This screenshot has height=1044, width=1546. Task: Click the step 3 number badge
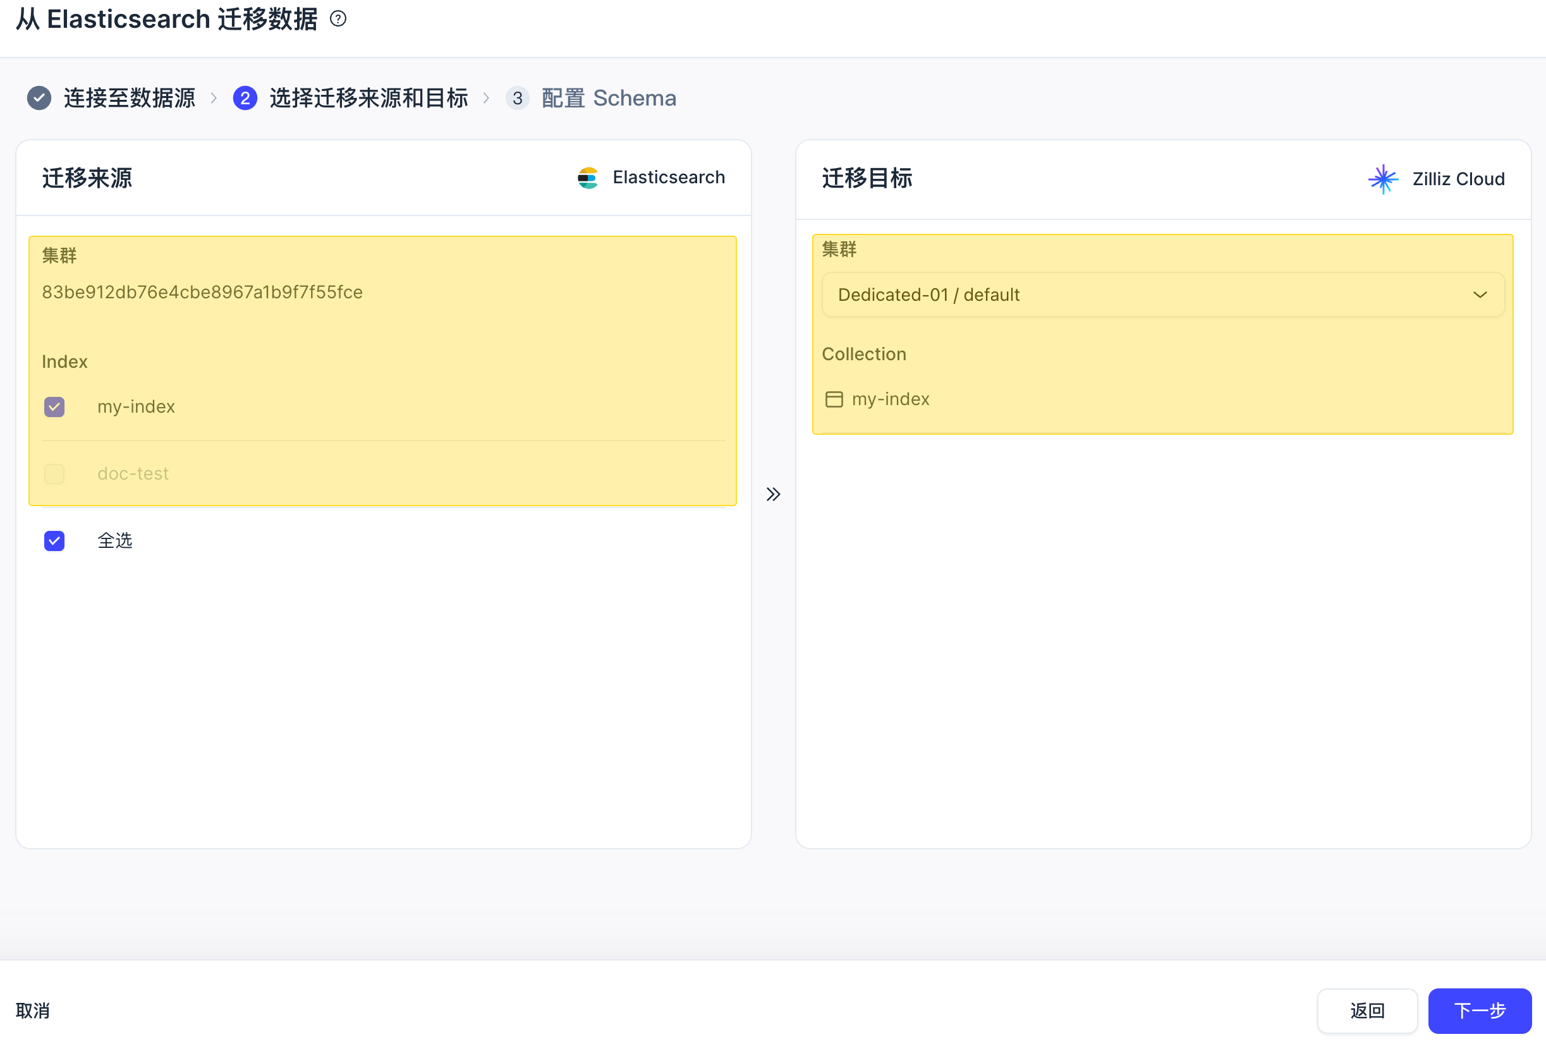point(517,99)
